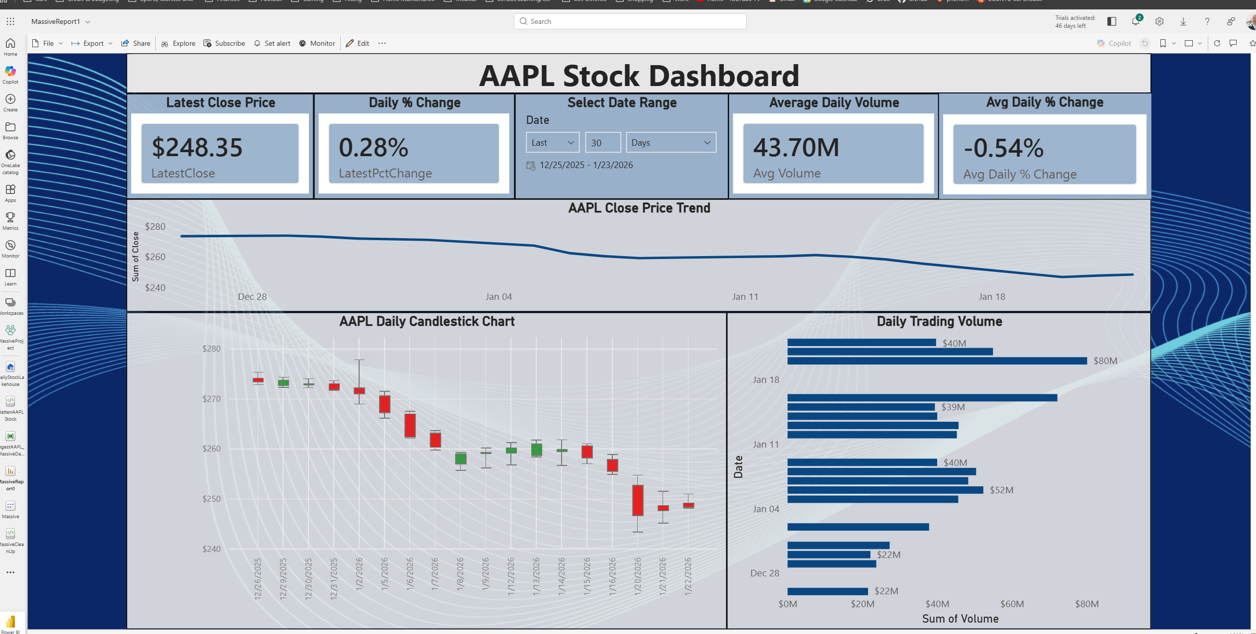Click the 0.28% Daily Change card
This screenshot has height=634, width=1256.
[x=414, y=153]
